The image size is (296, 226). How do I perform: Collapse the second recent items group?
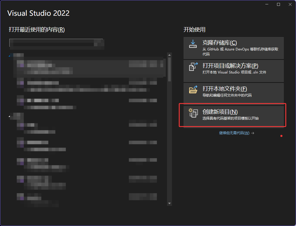click(x=9, y=116)
